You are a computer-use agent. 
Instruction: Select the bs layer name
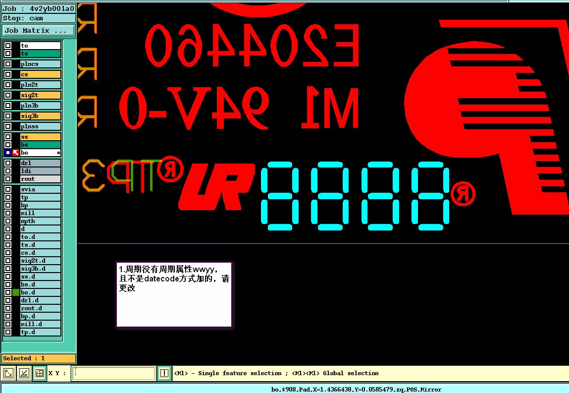[40, 145]
